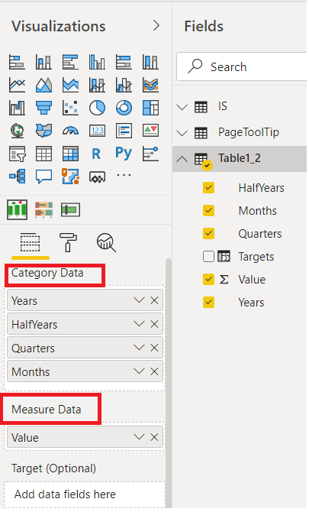The width and height of the screenshot is (309, 512).
Task: Expand the IS table
Action: [182, 107]
